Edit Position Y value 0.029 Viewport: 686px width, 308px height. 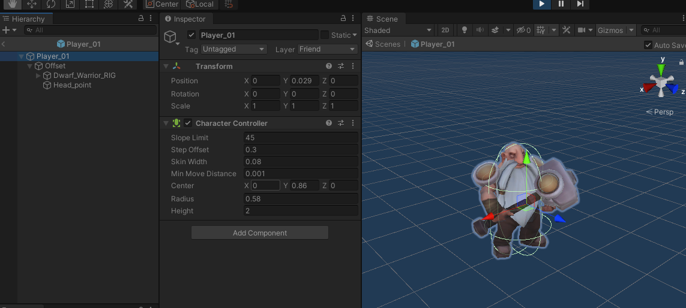coord(304,81)
